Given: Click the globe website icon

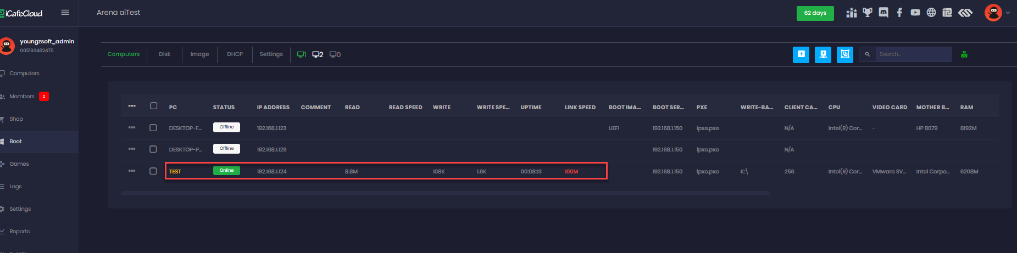Looking at the screenshot, I should pyautogui.click(x=931, y=13).
